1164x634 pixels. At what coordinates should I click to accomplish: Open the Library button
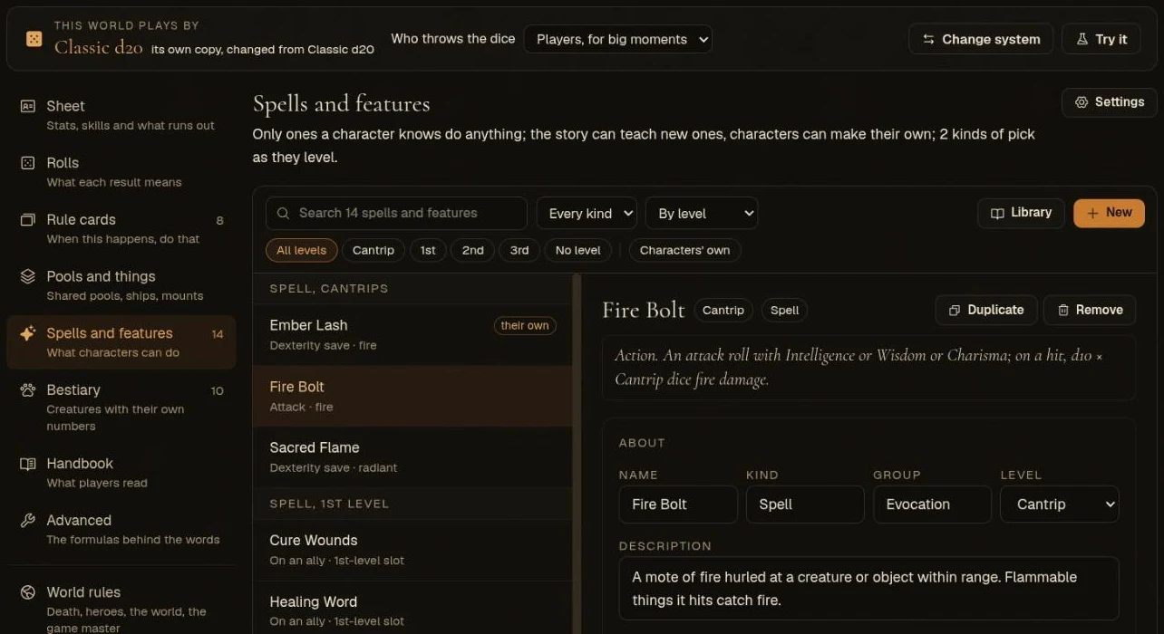tap(1021, 213)
